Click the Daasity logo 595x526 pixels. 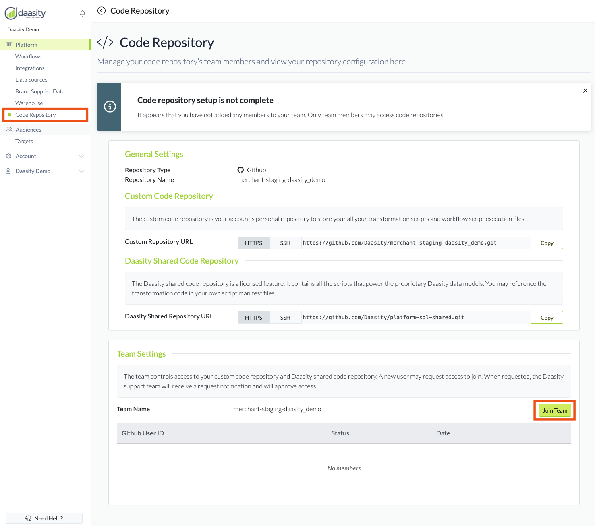[x=25, y=13]
